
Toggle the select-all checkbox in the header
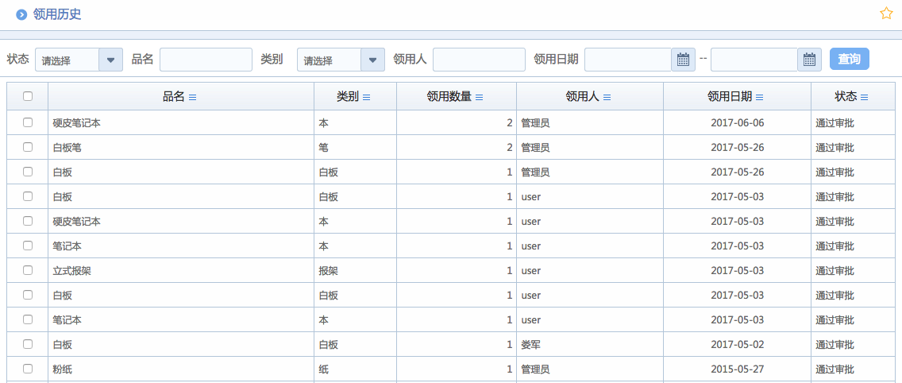pyautogui.click(x=28, y=96)
